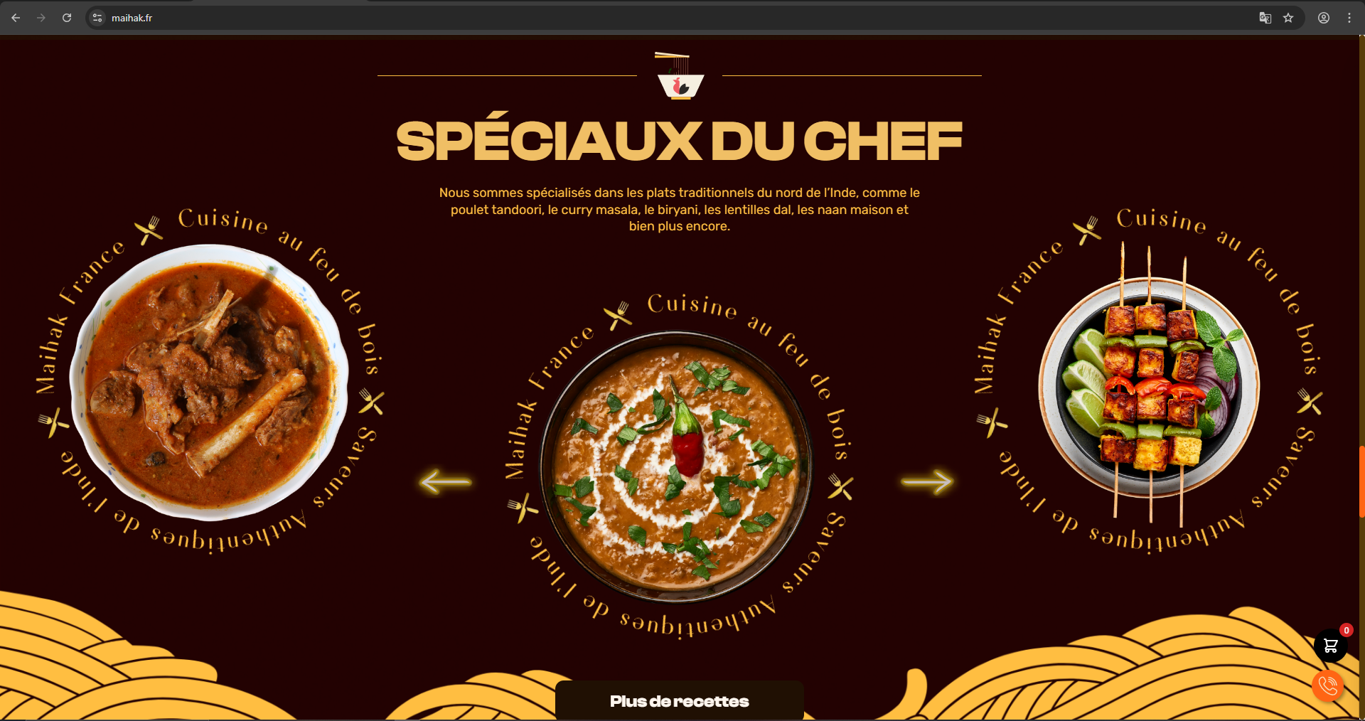This screenshot has height=721, width=1365.
Task: Click the noodle bowl logo icon
Action: [680, 75]
